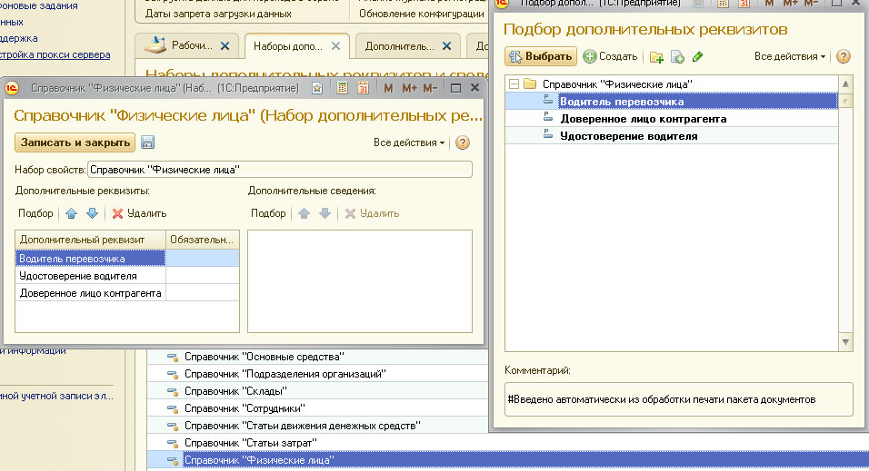Click the green pencil edit icon
This screenshot has width=869, height=471.
click(698, 56)
